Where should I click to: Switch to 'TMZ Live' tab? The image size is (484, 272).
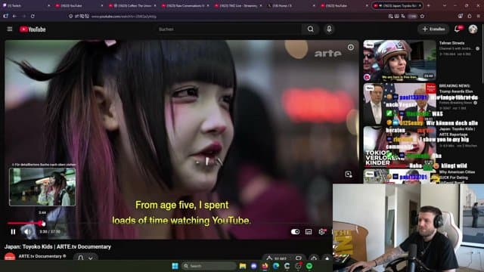(238, 5)
